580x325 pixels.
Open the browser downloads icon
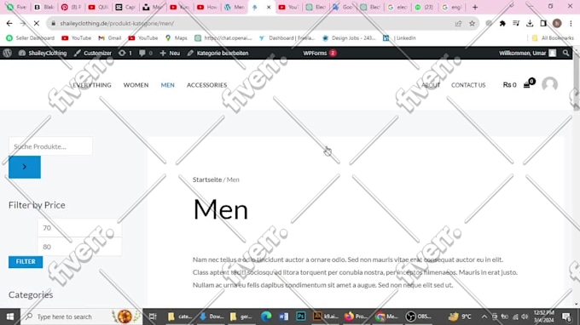coord(530,23)
